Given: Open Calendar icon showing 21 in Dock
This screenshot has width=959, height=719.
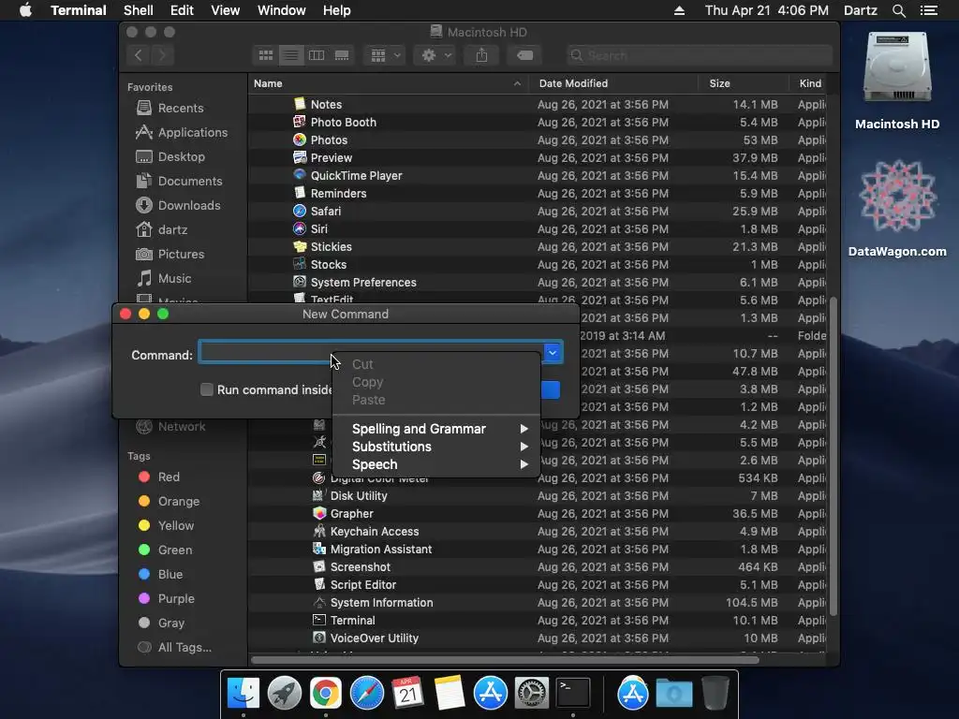Looking at the screenshot, I should pos(408,694).
